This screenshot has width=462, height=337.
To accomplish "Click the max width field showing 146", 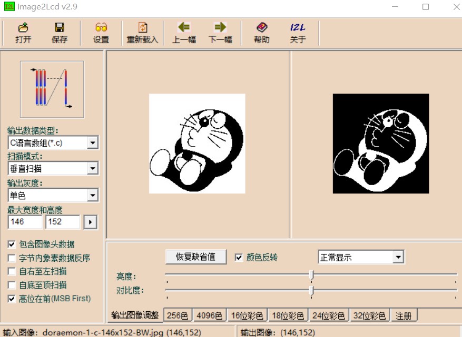I will (x=25, y=222).
